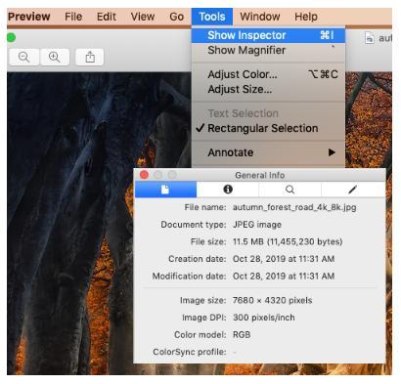The width and height of the screenshot is (401, 384).
Task: Expand the Annotate submenu
Action: pyautogui.click(x=268, y=152)
